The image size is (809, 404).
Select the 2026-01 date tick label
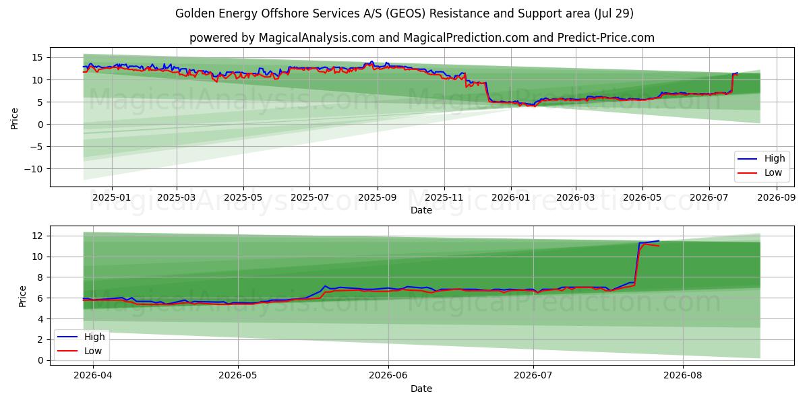point(510,198)
